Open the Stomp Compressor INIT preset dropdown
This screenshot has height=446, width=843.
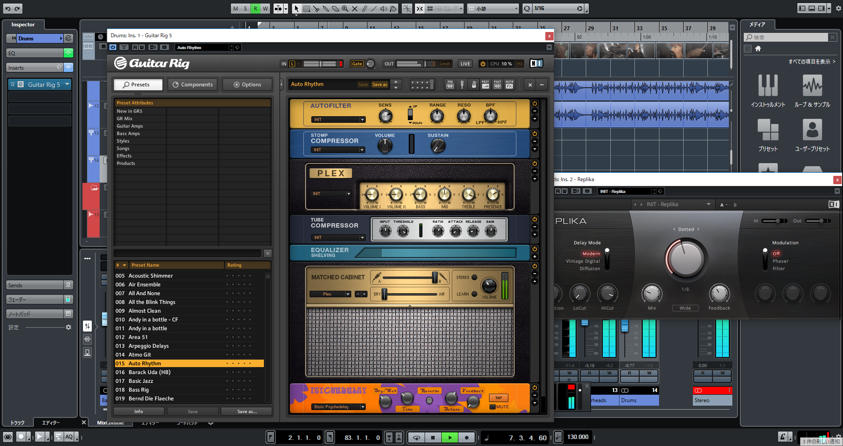(338, 150)
